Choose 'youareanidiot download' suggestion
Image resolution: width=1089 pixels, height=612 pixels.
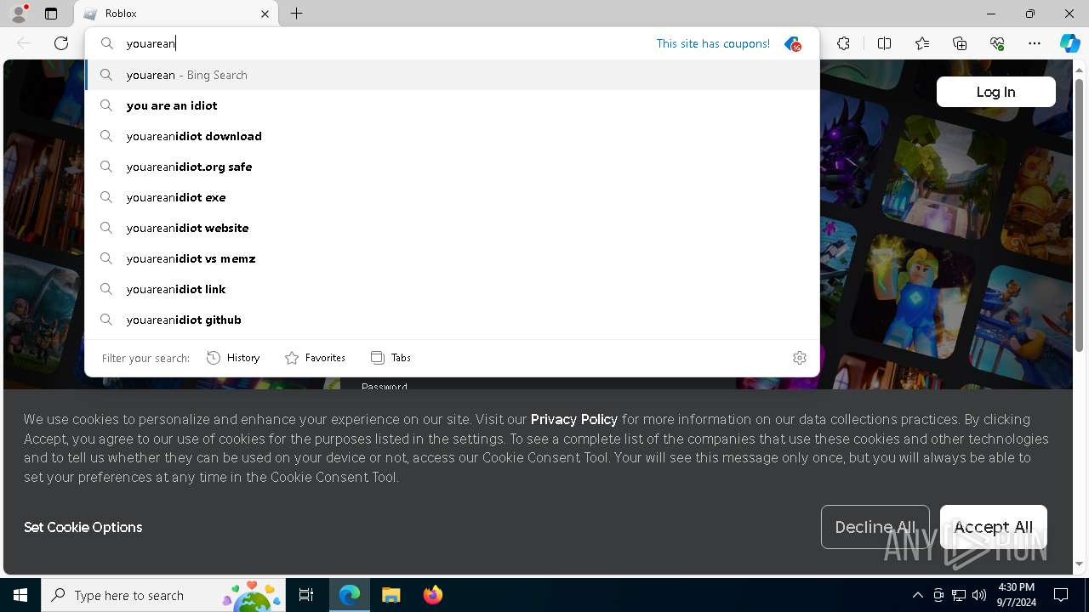(x=453, y=136)
